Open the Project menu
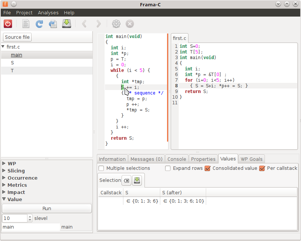This screenshot has width=301, height=241. 24,13
